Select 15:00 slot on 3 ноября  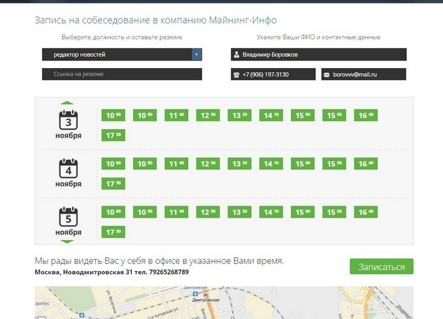tap(303, 115)
